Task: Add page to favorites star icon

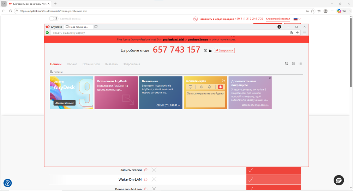Action: pyautogui.click(x=312, y=11)
